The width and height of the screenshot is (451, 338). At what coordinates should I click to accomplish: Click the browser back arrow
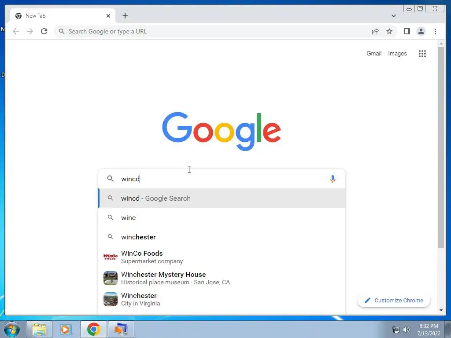(16, 31)
